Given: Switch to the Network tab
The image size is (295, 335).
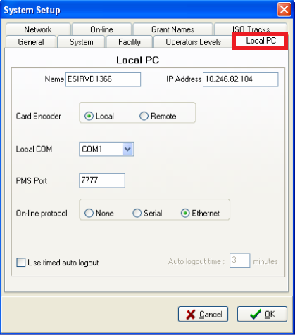Looking at the screenshot, I should [x=38, y=29].
